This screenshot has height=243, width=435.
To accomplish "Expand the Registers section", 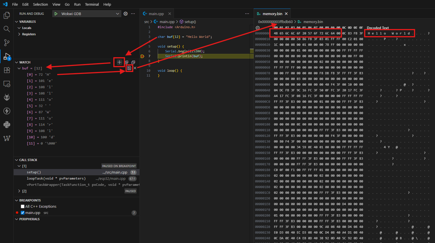I will [x=19, y=34].
